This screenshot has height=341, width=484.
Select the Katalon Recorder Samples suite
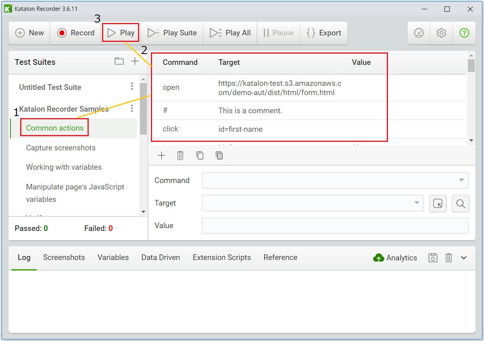tap(64, 109)
